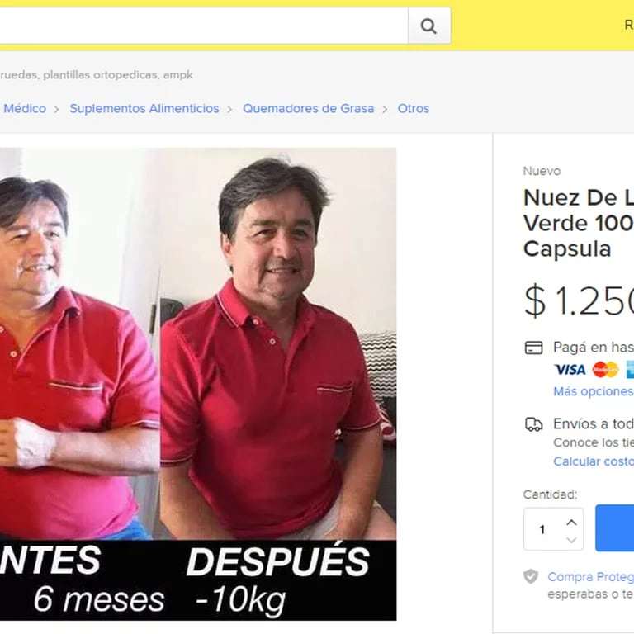The image size is (634, 634).
Task: Click inside the search text field
Action: pos(204,26)
